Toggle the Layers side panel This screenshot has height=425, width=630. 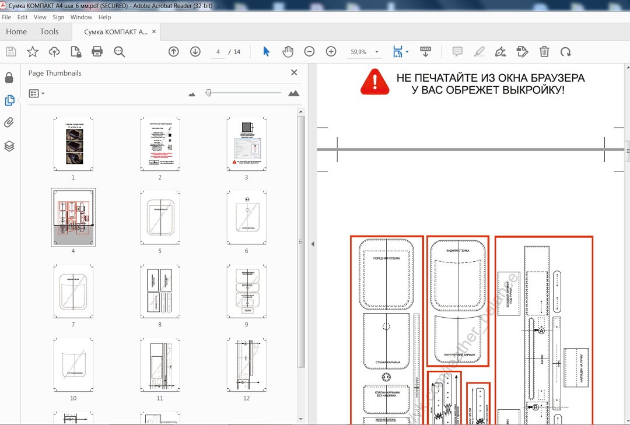coord(9,146)
